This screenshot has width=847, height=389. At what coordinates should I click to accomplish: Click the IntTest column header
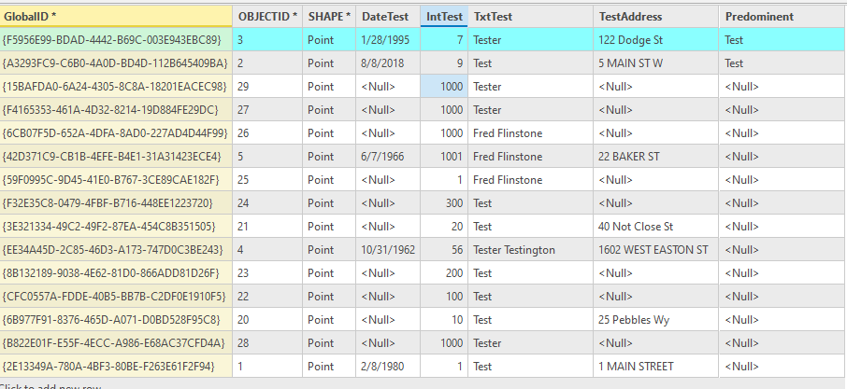pyautogui.click(x=444, y=17)
